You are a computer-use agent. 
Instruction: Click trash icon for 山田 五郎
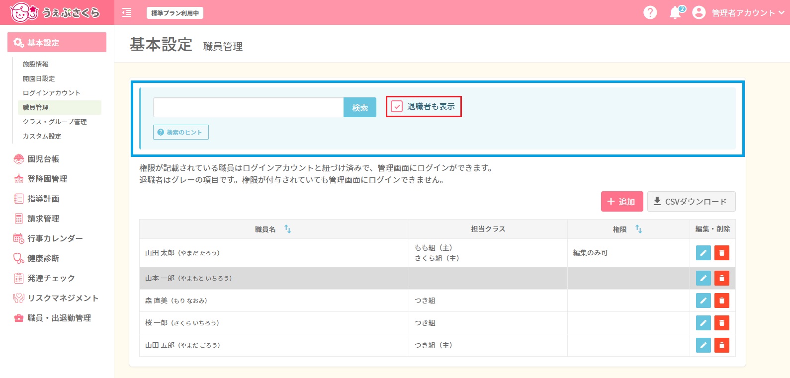tap(721, 345)
